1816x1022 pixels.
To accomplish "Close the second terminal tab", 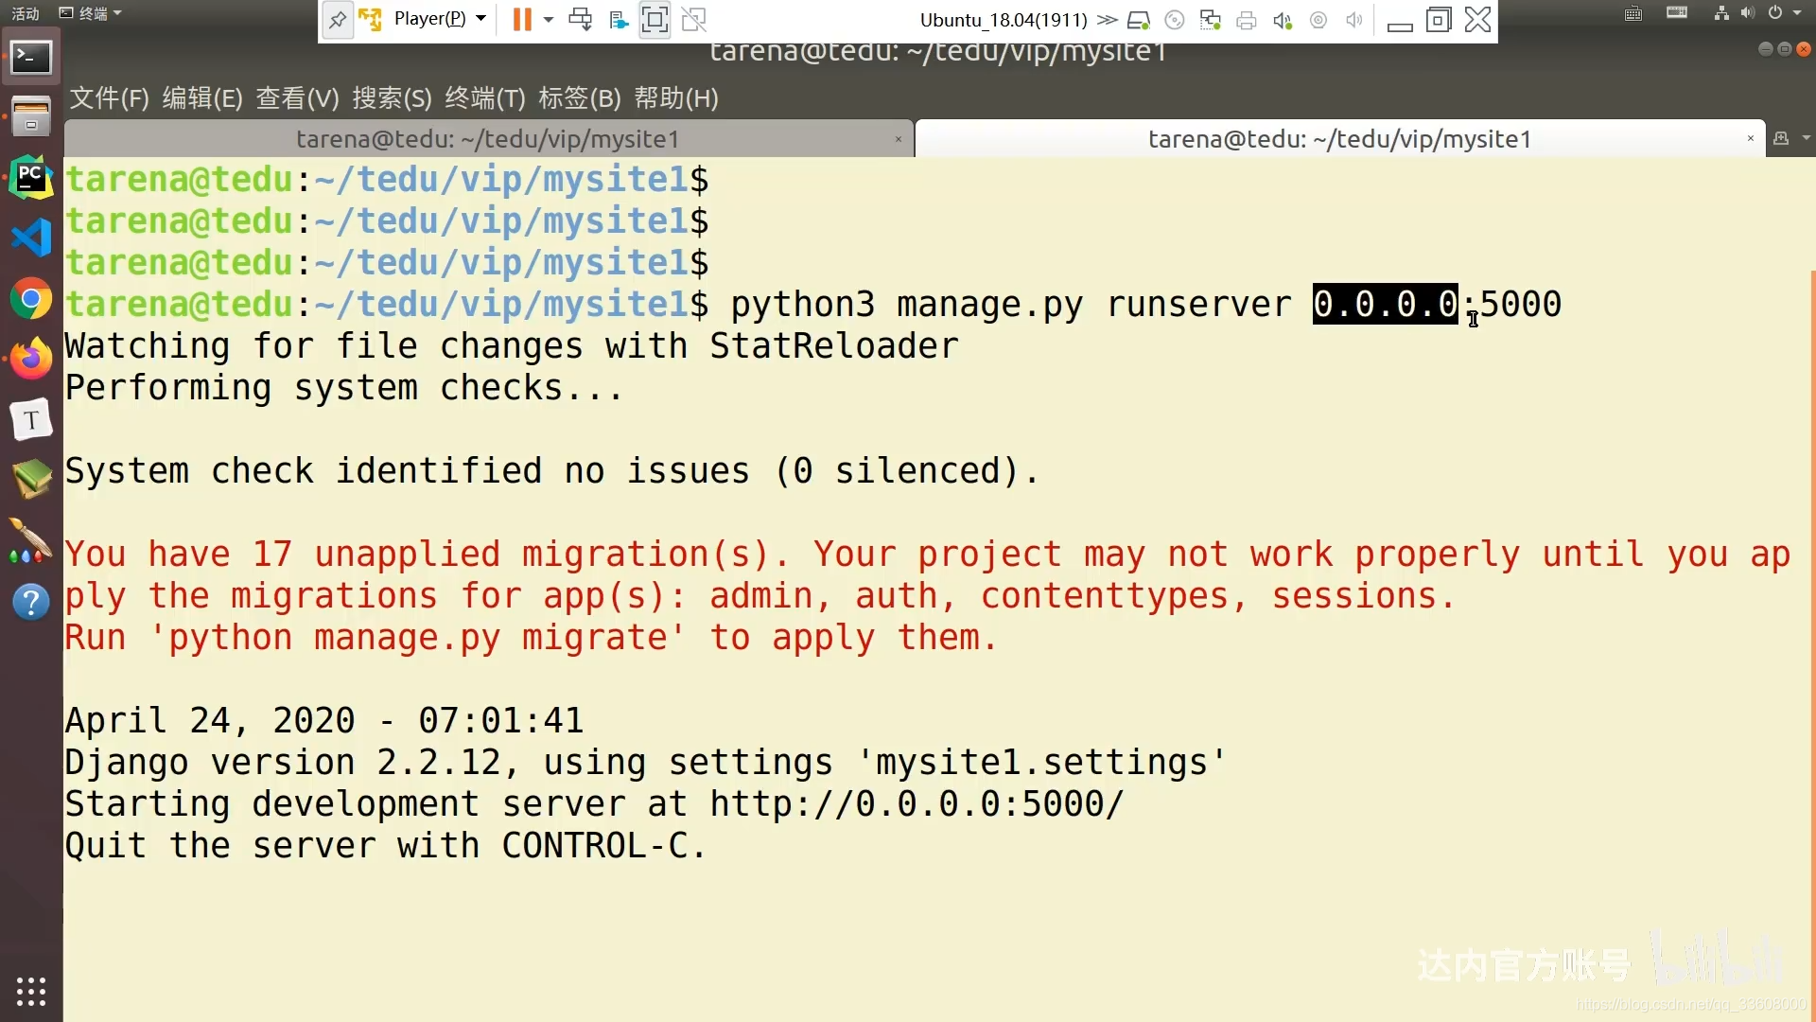I will pos(1750,139).
